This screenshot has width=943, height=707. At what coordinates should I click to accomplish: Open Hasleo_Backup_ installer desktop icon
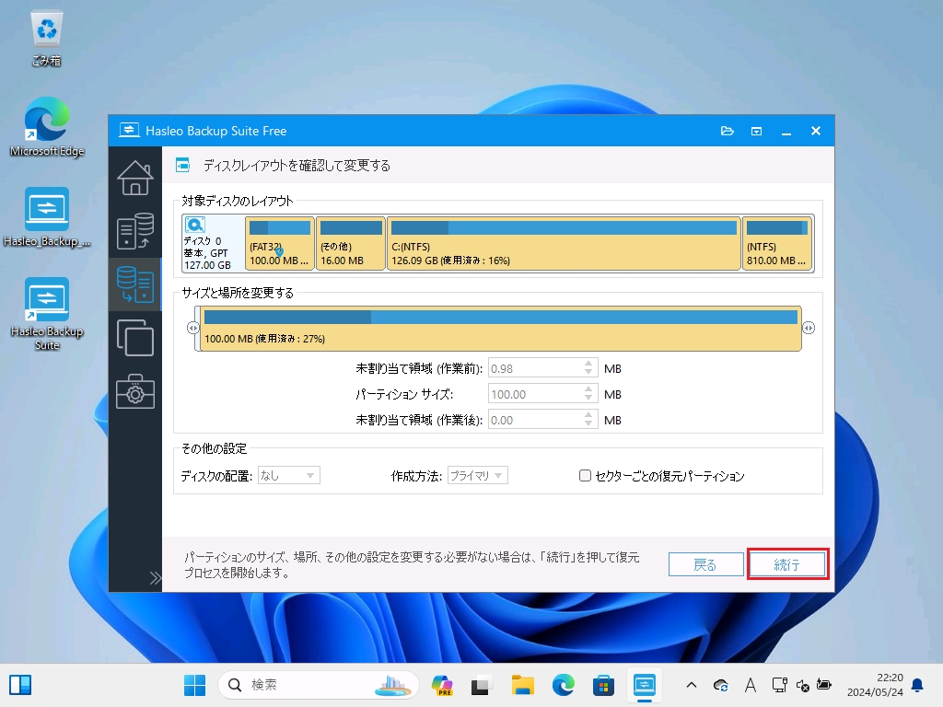(x=46, y=217)
